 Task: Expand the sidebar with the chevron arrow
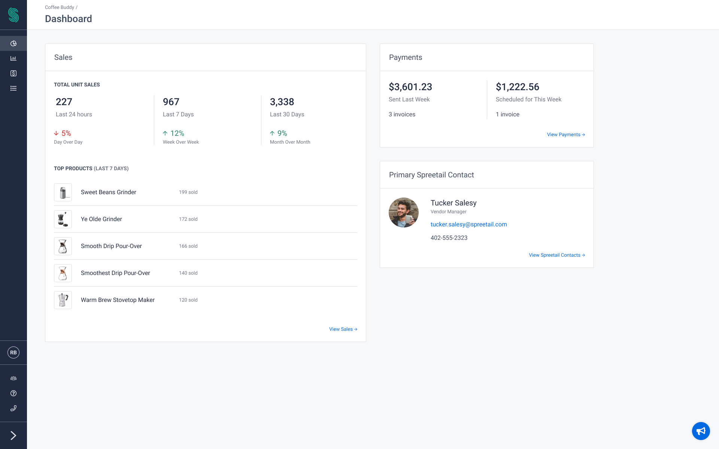pyautogui.click(x=13, y=436)
